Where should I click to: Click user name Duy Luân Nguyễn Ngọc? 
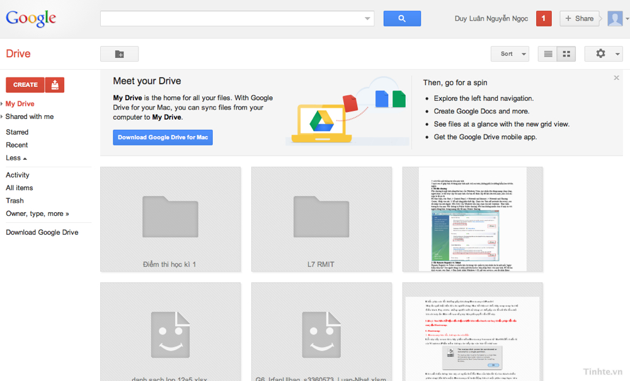(x=491, y=18)
